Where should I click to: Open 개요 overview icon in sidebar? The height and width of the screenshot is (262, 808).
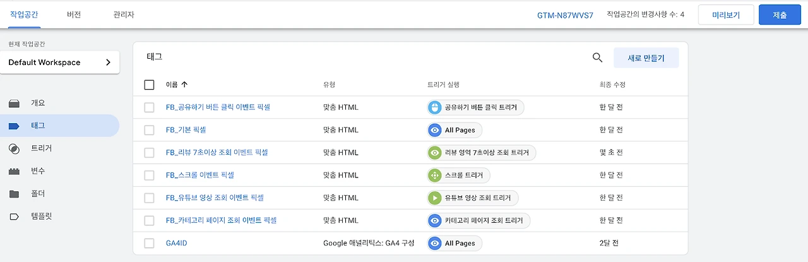click(x=14, y=103)
